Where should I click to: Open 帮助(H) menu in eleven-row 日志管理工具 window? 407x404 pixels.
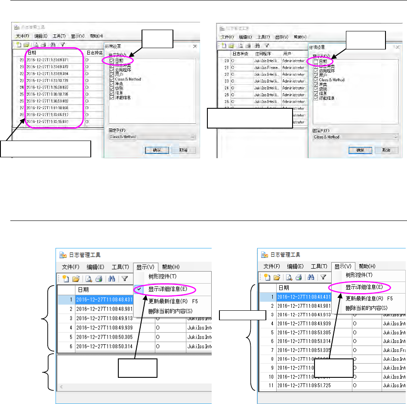(x=367, y=266)
